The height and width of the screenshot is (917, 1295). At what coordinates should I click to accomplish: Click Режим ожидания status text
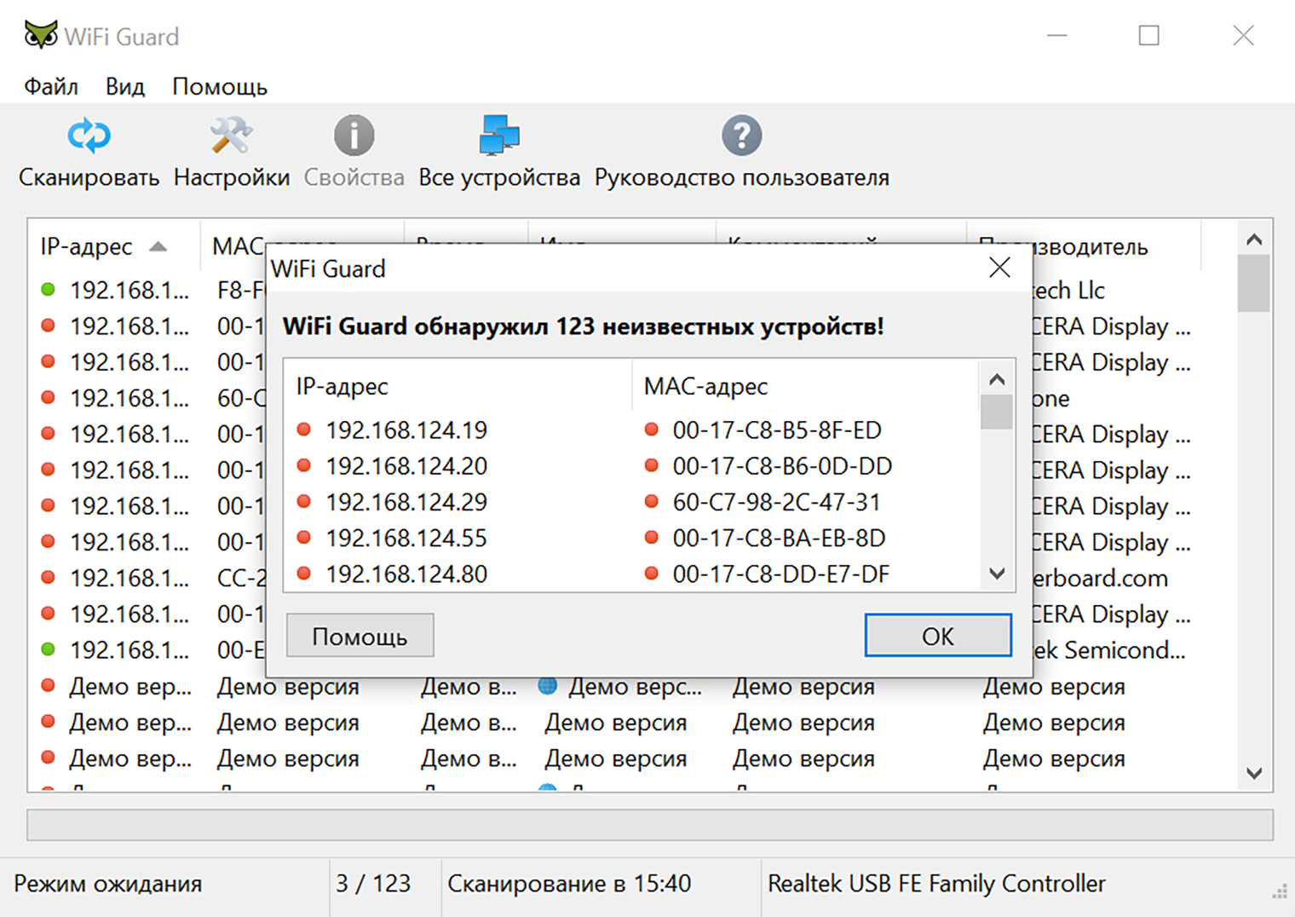108,884
